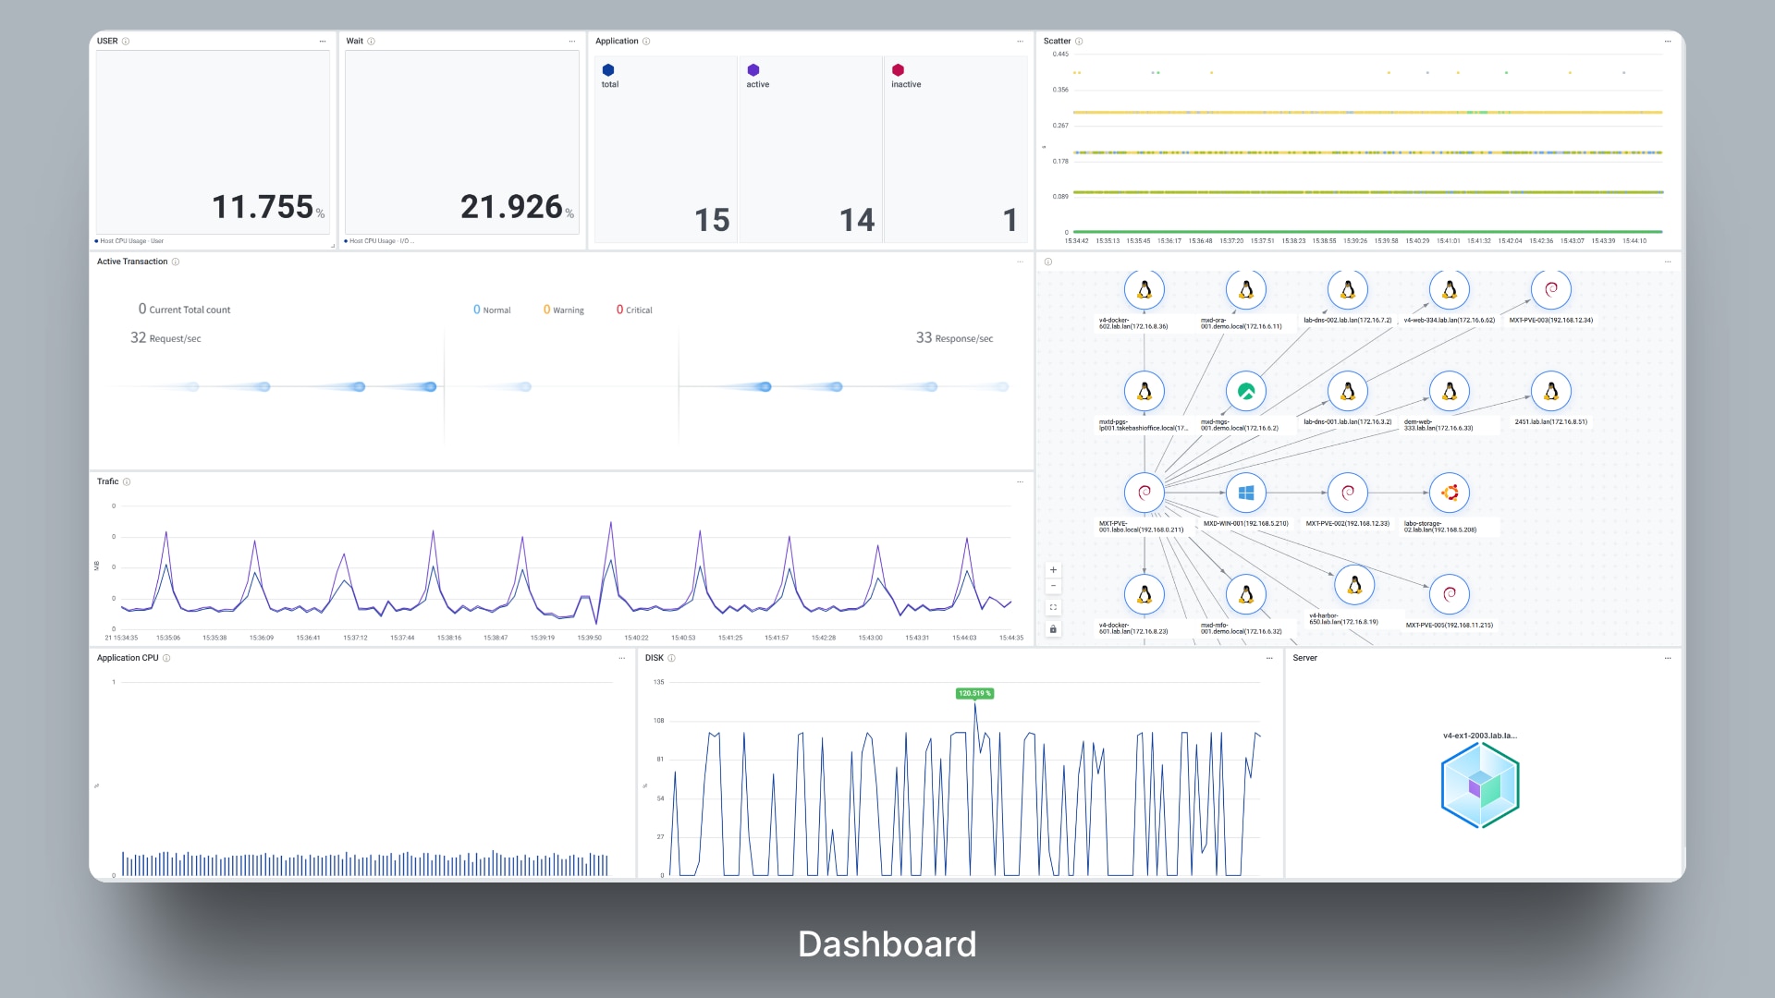Open the Application panel ellipsis menu
Screen dimensions: 1775x998
(x=1020, y=42)
